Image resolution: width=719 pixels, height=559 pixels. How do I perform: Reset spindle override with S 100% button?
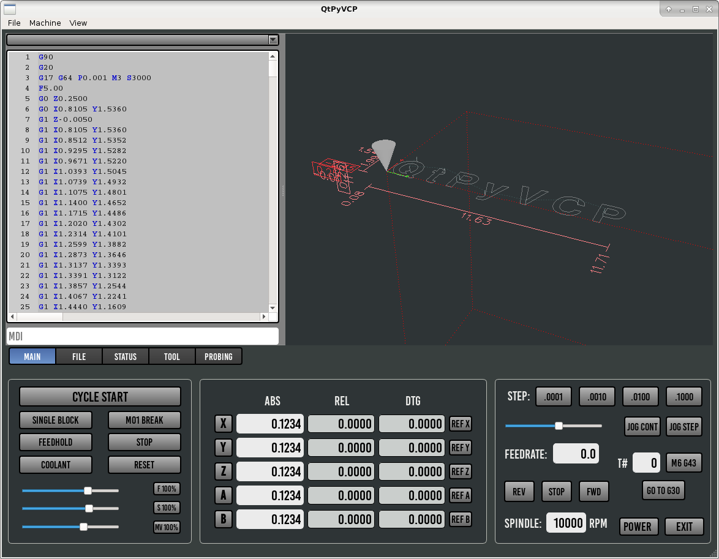point(167,508)
